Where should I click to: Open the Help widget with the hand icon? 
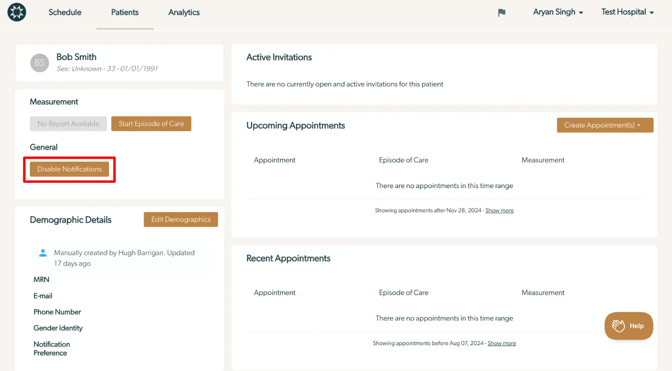628,326
